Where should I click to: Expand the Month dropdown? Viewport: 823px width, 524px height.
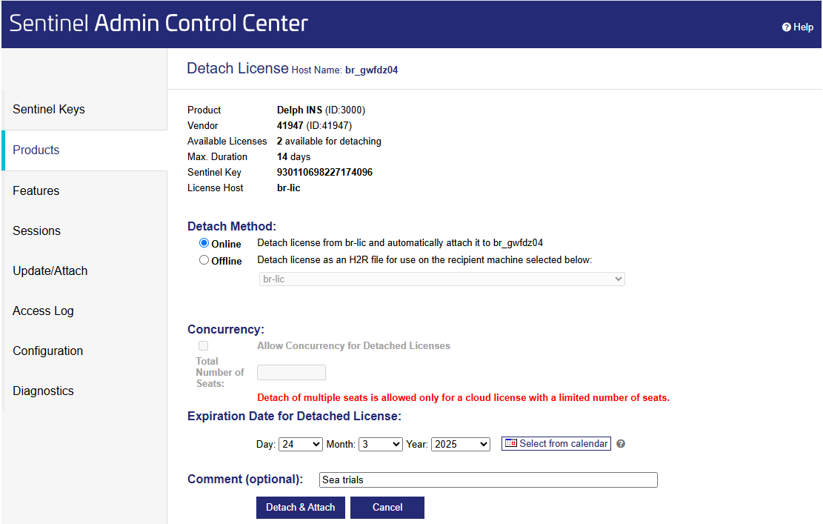point(380,445)
